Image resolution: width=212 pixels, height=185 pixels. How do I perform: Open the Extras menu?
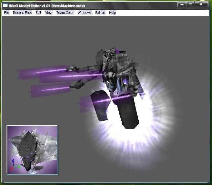pyautogui.click(x=100, y=13)
